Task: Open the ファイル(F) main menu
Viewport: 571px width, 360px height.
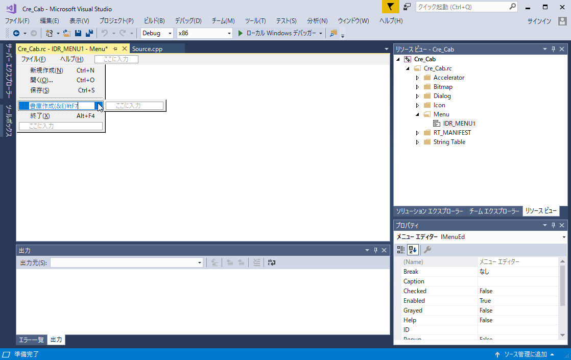Action: 17,21
